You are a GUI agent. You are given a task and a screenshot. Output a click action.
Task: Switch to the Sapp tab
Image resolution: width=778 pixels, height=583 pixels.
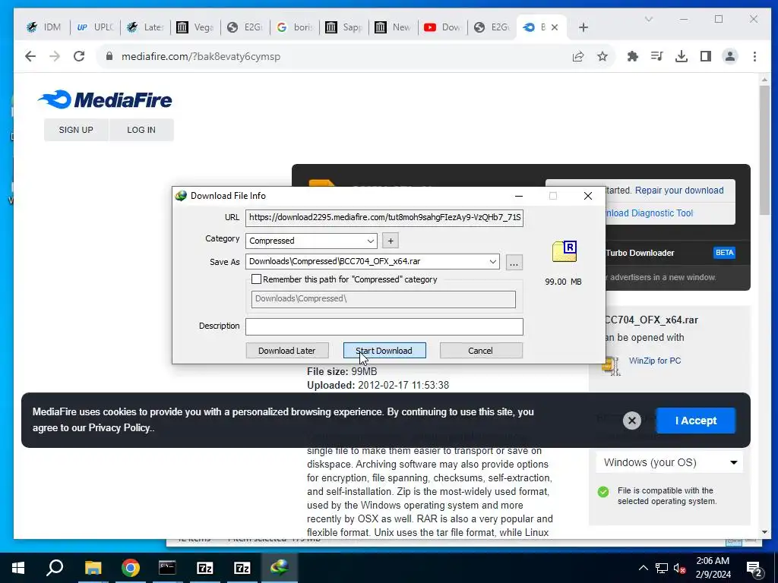[344, 27]
